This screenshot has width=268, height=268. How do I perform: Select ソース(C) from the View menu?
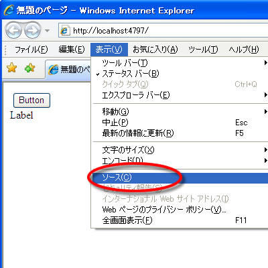tap(180, 178)
